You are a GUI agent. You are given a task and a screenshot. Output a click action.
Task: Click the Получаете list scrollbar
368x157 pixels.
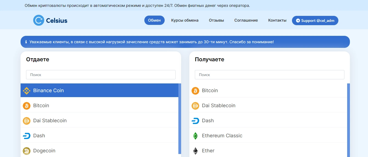pos(349,120)
